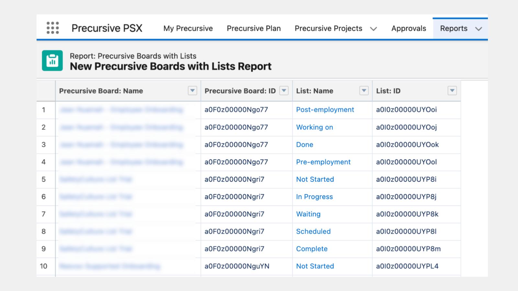Screen dimensions: 518x291
Task: Select list ID a0I0z00000UYP8i
Action: coord(406,179)
